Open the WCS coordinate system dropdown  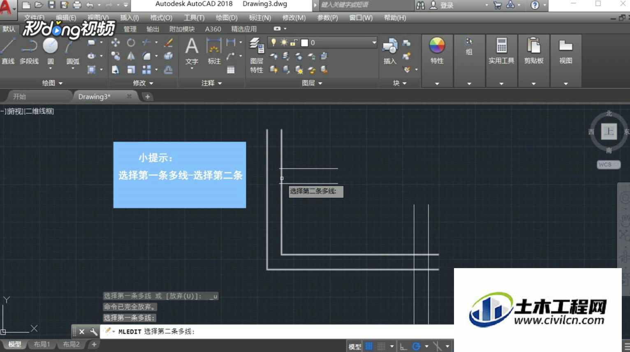(x=609, y=164)
